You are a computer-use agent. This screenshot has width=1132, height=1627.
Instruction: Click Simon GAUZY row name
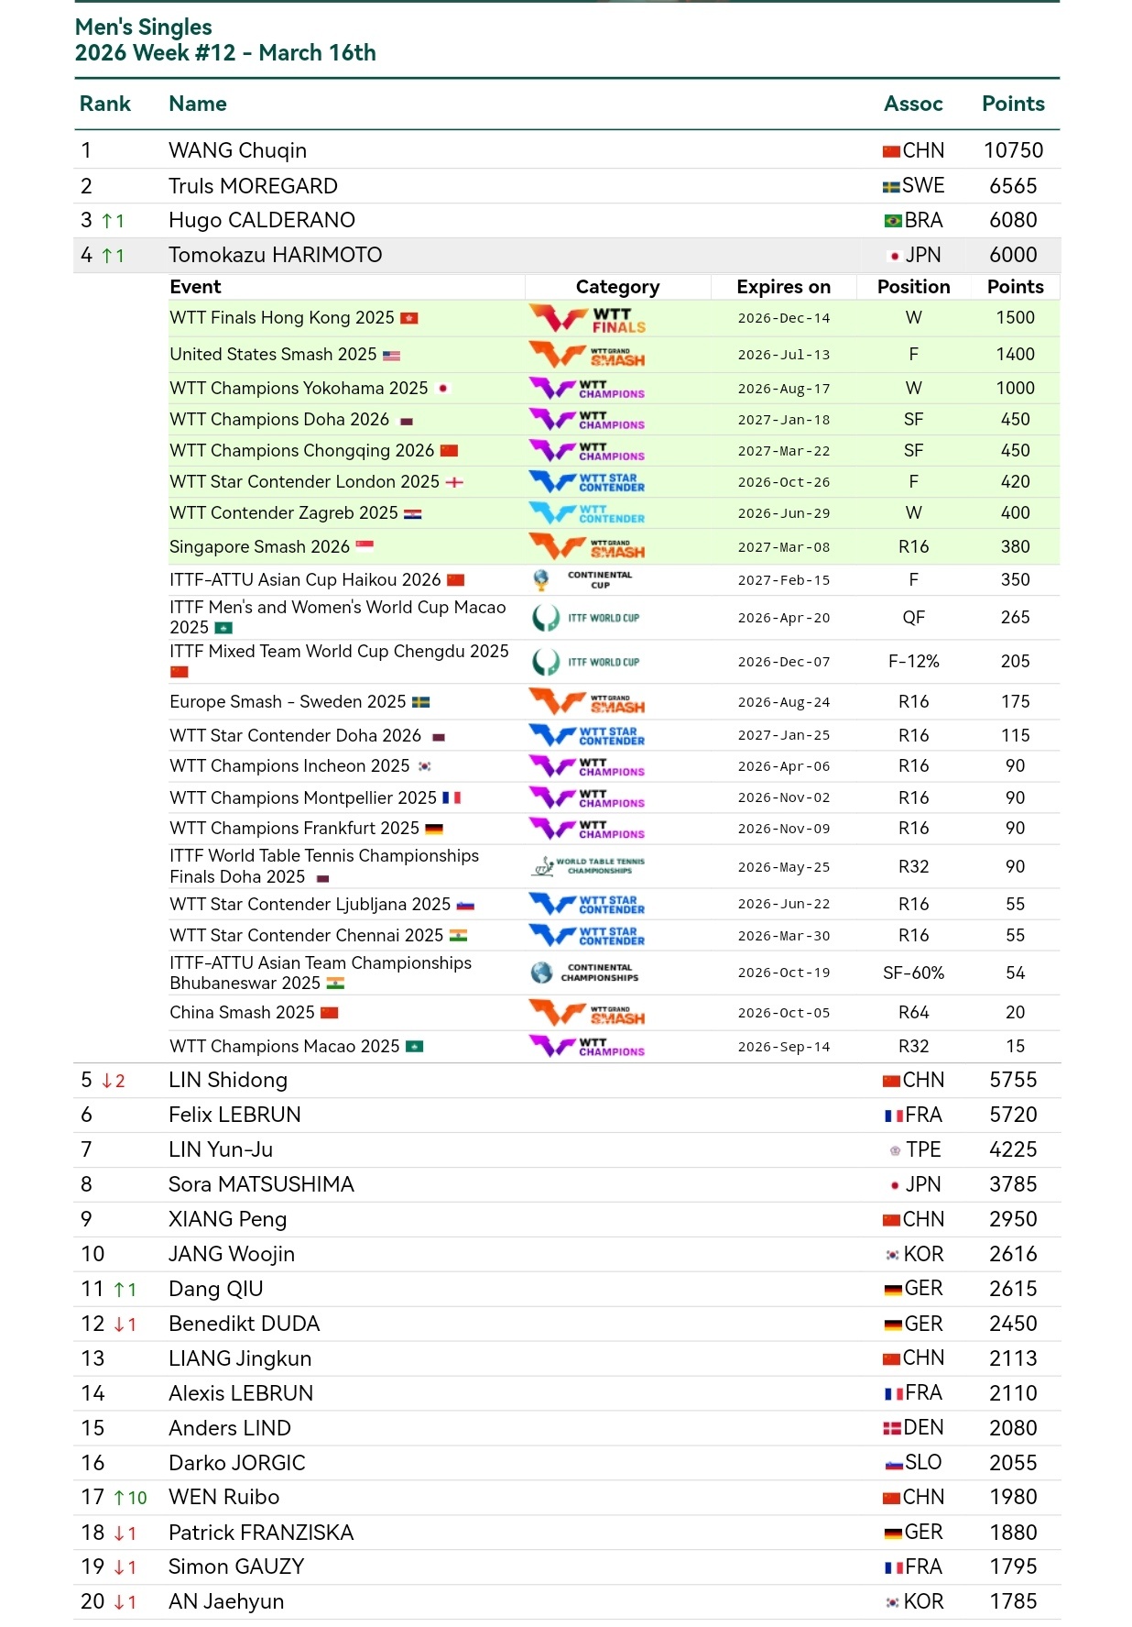(236, 1567)
